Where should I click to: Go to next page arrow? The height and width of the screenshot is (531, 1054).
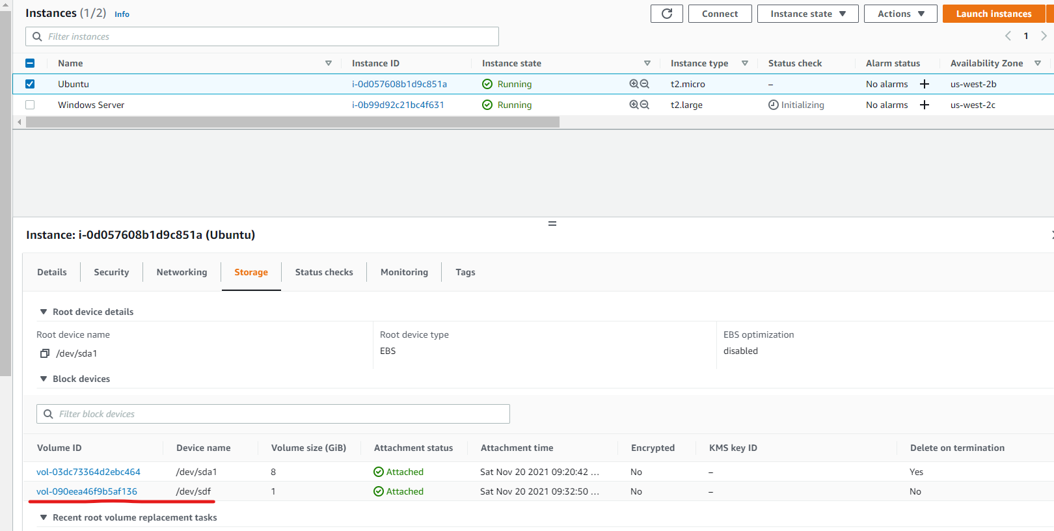tap(1044, 36)
